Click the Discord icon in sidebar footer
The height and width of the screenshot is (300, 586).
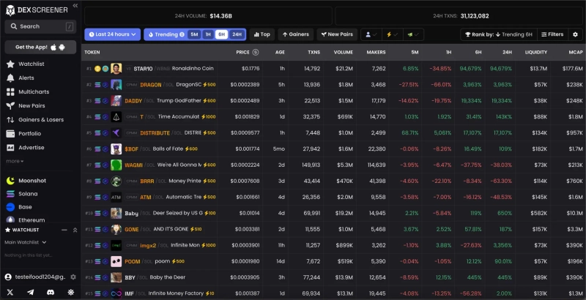point(51,292)
